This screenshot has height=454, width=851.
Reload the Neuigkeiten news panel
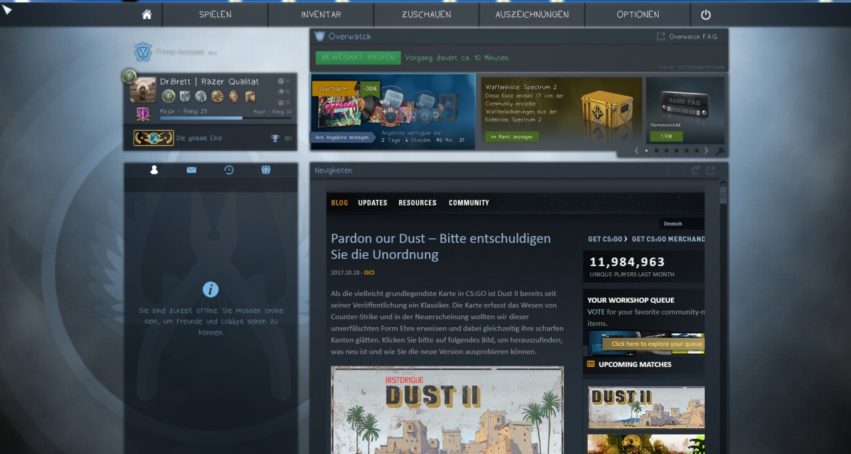(x=695, y=171)
